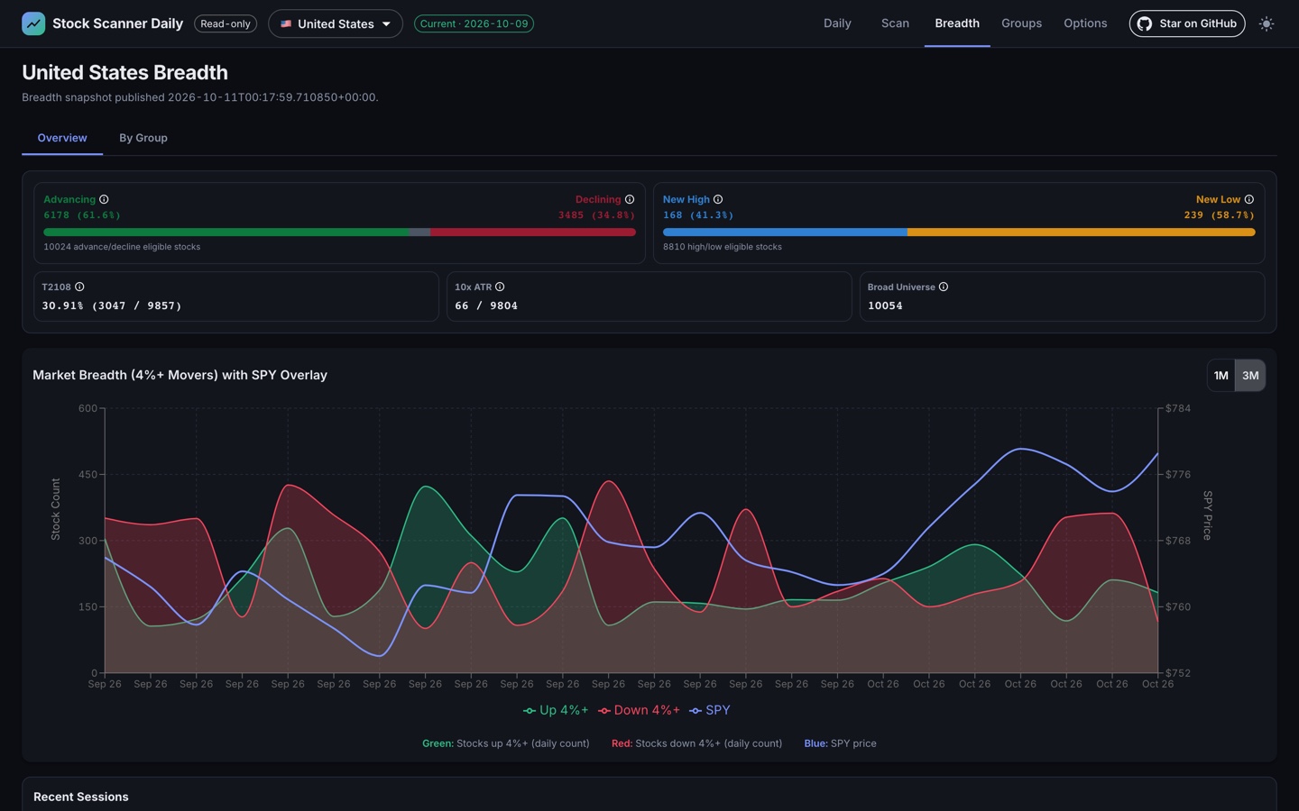Open New Low info icon

click(x=1249, y=199)
